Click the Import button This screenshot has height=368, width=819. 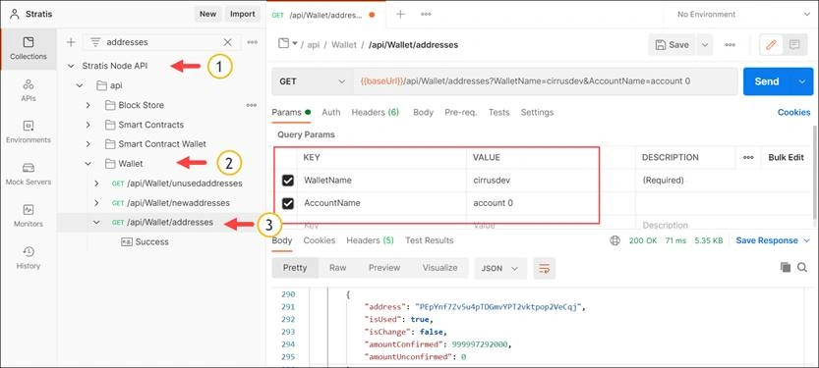242,14
